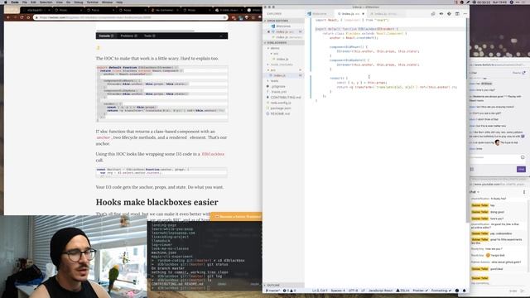Switch to the Problems tab in embedded sandbox
The image size is (530, 298).
[129, 36]
